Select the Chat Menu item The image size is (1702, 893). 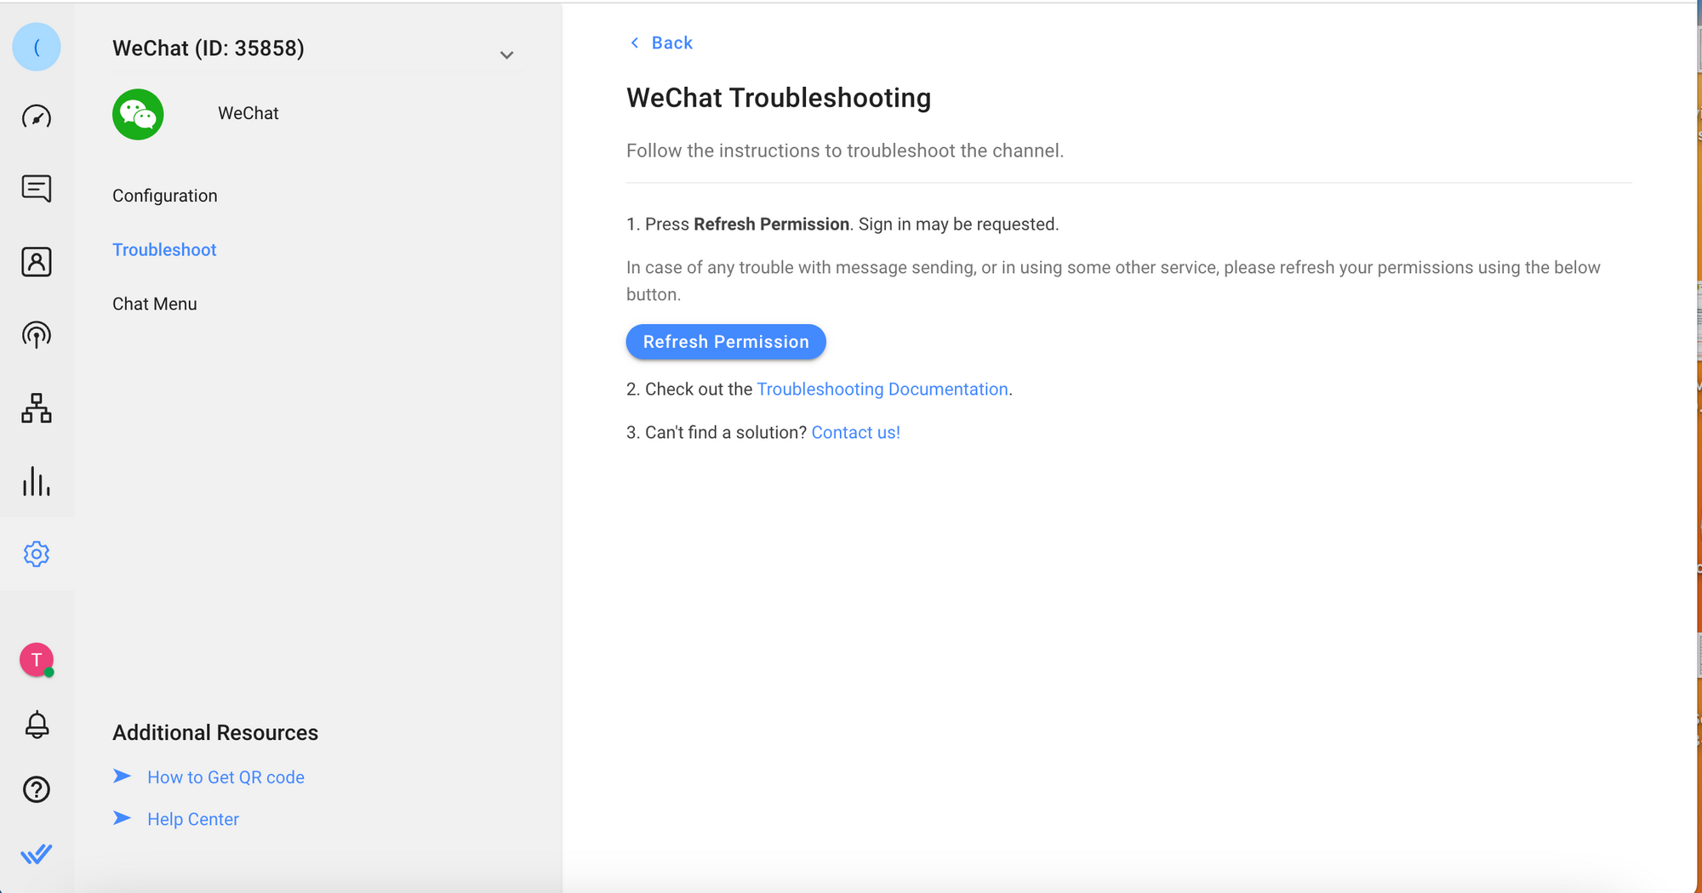coord(155,304)
